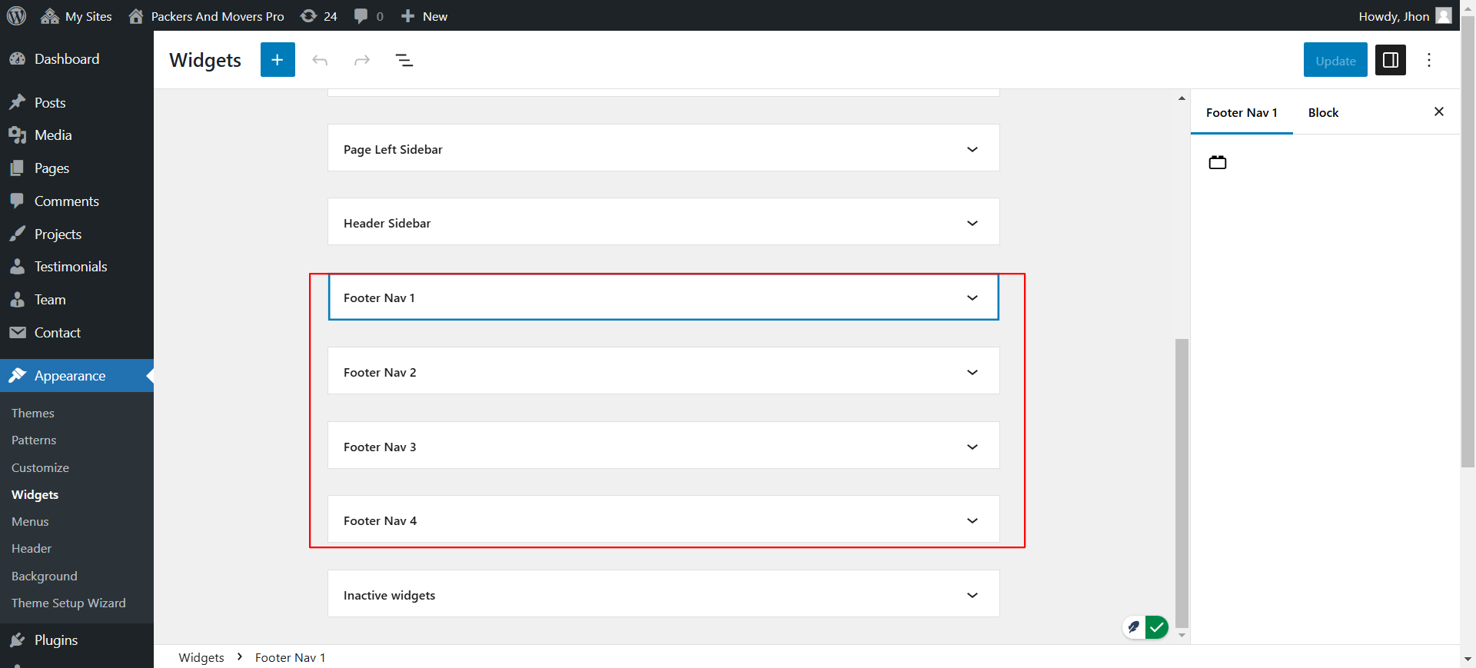Open the comments bubble in admin bar
This screenshot has width=1476, height=668.
[368, 16]
